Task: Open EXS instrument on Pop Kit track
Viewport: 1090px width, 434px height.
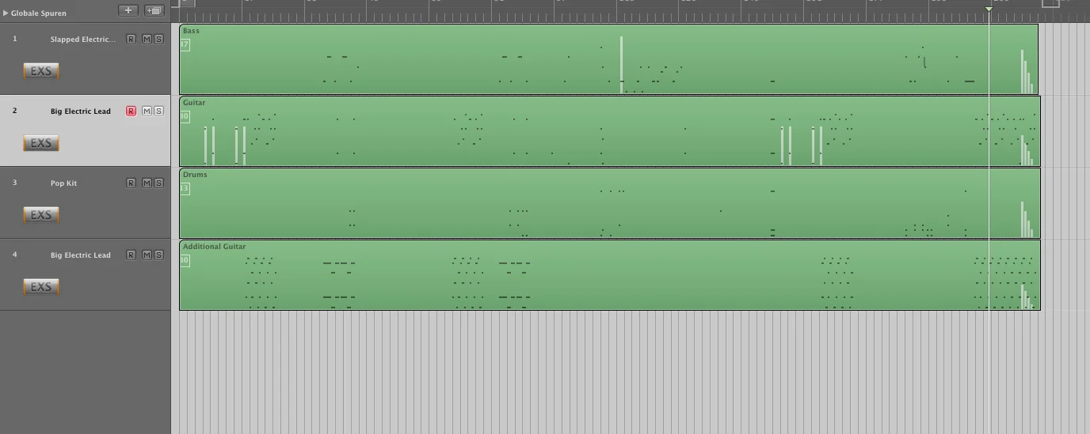Action: 40,215
